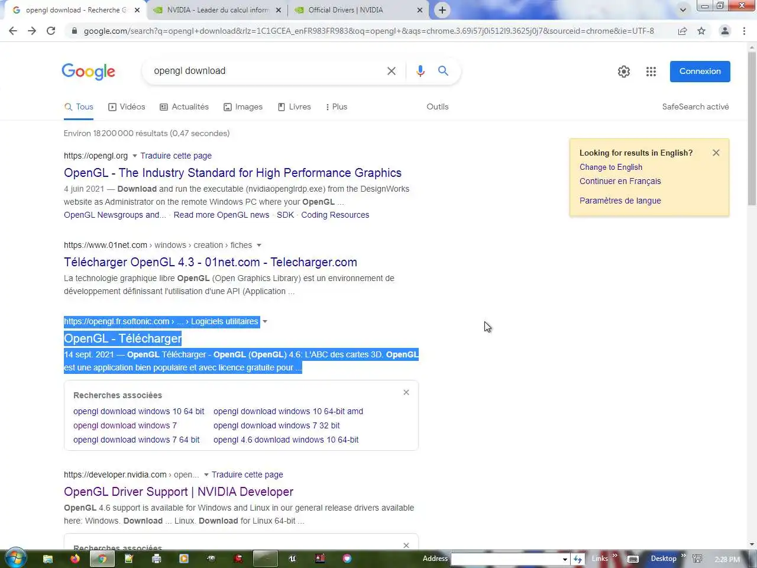
Task: Open Chrome's three-dot menu
Action: point(744,31)
